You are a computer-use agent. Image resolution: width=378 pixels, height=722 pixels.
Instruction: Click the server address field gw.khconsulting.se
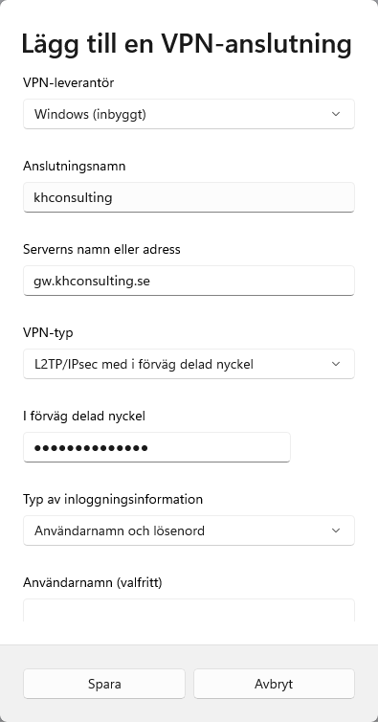[x=189, y=281]
